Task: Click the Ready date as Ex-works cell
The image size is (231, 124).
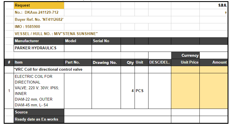Action: (x=39, y=119)
